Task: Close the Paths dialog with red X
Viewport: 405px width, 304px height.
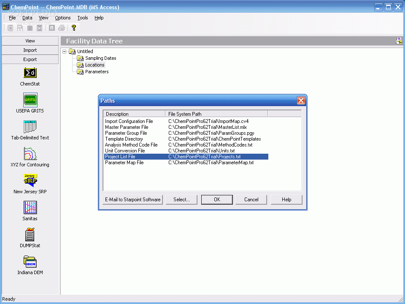Action: tap(301, 101)
